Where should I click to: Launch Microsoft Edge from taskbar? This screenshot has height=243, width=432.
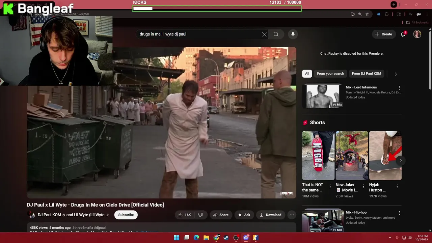pyautogui.click(x=196, y=238)
